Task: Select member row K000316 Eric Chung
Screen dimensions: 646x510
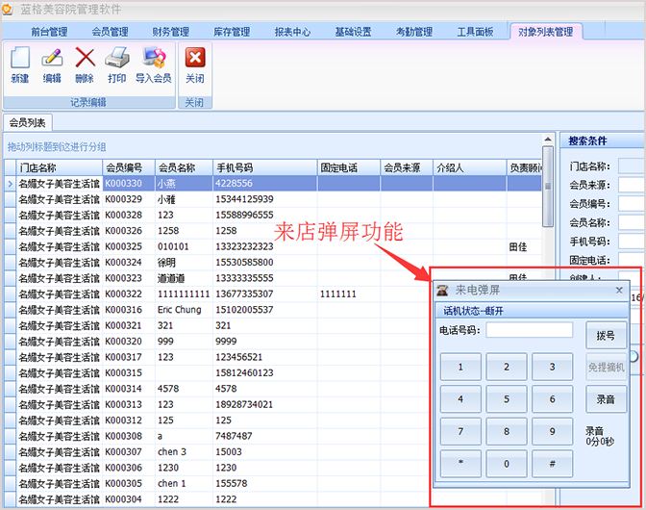Action: [177, 310]
